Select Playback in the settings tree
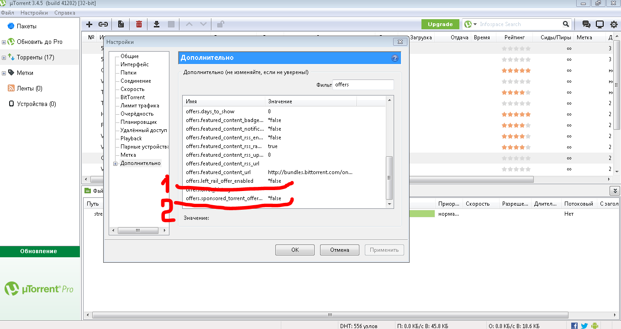 click(131, 138)
